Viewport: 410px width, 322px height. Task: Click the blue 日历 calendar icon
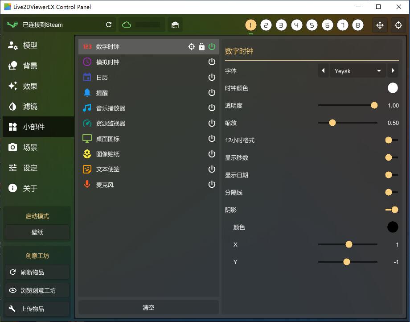click(x=87, y=77)
